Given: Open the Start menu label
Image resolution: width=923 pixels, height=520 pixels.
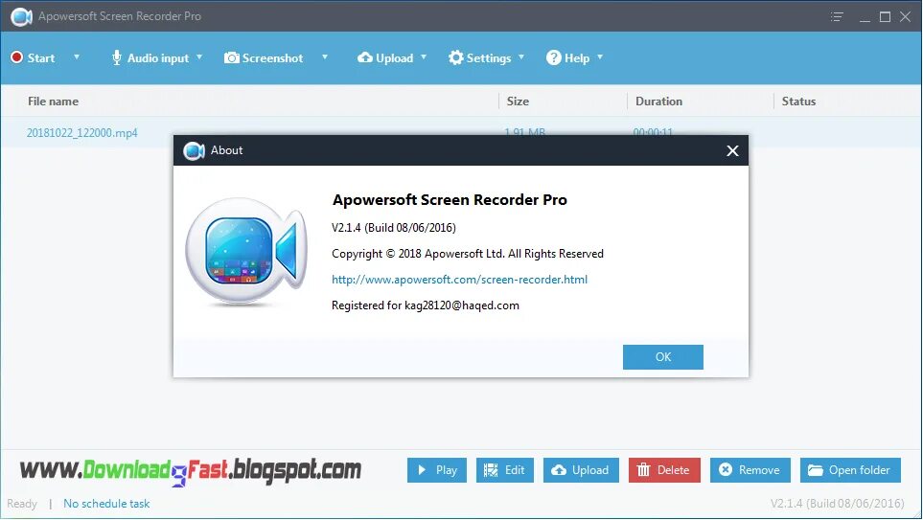Looking at the screenshot, I should click(41, 58).
